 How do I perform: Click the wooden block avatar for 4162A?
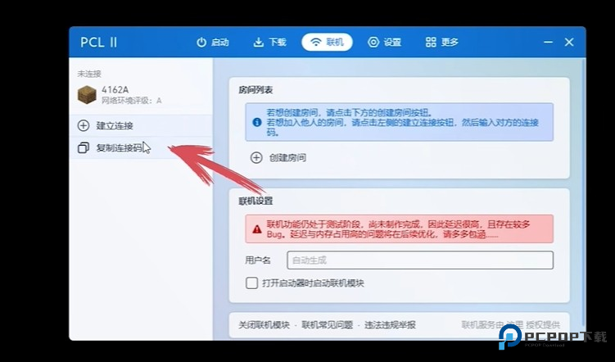87,95
